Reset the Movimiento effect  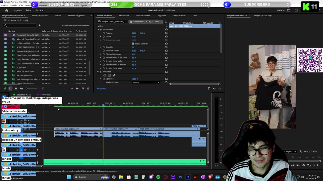[x=166, y=29]
